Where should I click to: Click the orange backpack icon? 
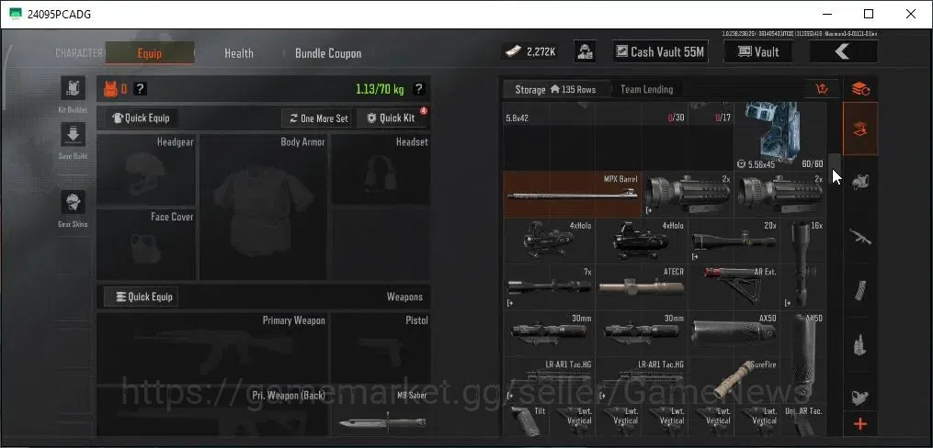(110, 89)
